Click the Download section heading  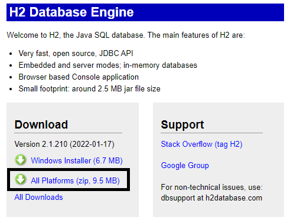41,124
